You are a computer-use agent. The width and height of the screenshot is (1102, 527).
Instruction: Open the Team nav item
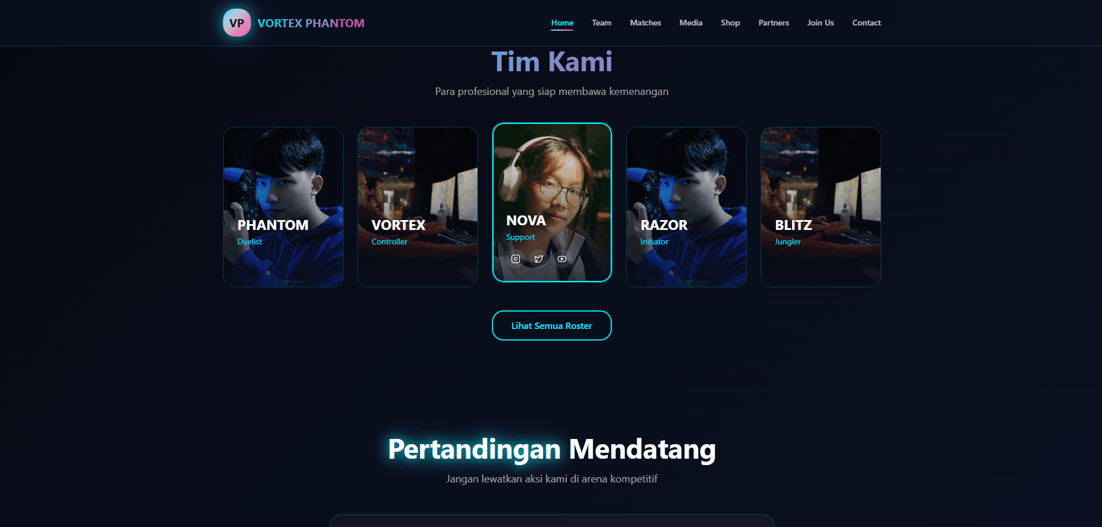pyautogui.click(x=601, y=23)
